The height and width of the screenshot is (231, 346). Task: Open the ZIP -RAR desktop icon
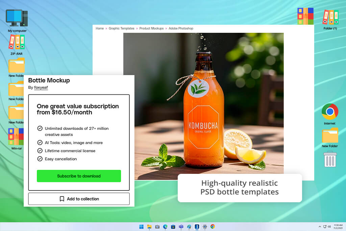pyautogui.click(x=17, y=42)
